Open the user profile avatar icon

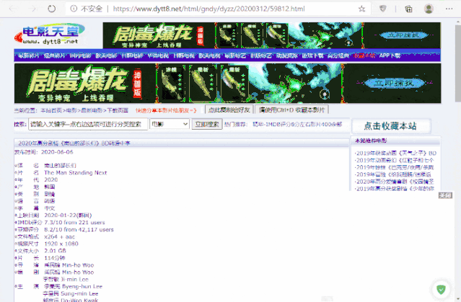[429, 9]
